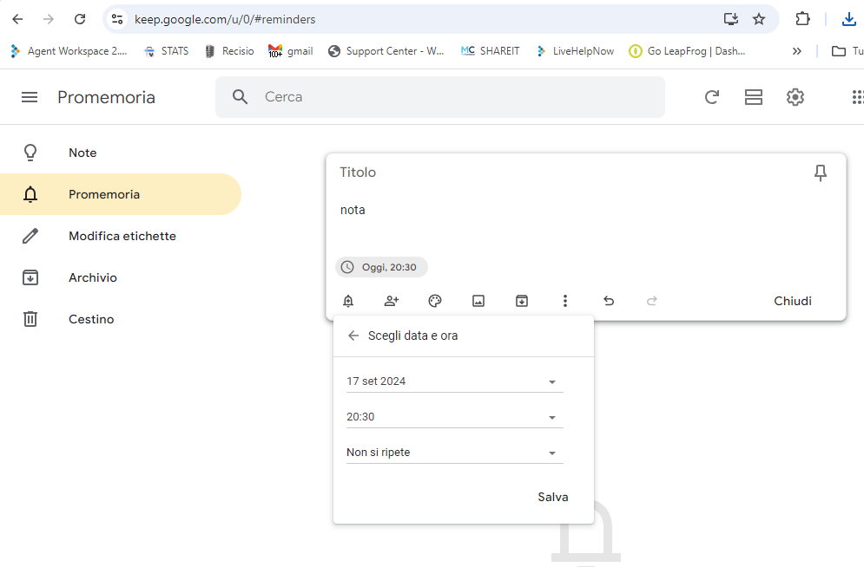The height and width of the screenshot is (567, 864).
Task: Close the note with Chiudi
Action: pos(793,301)
